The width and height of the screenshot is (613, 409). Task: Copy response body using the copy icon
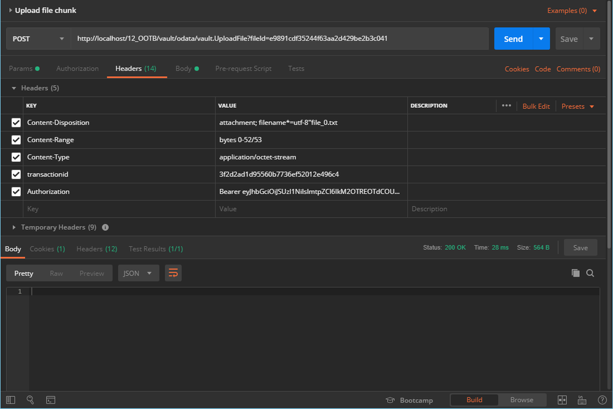575,273
